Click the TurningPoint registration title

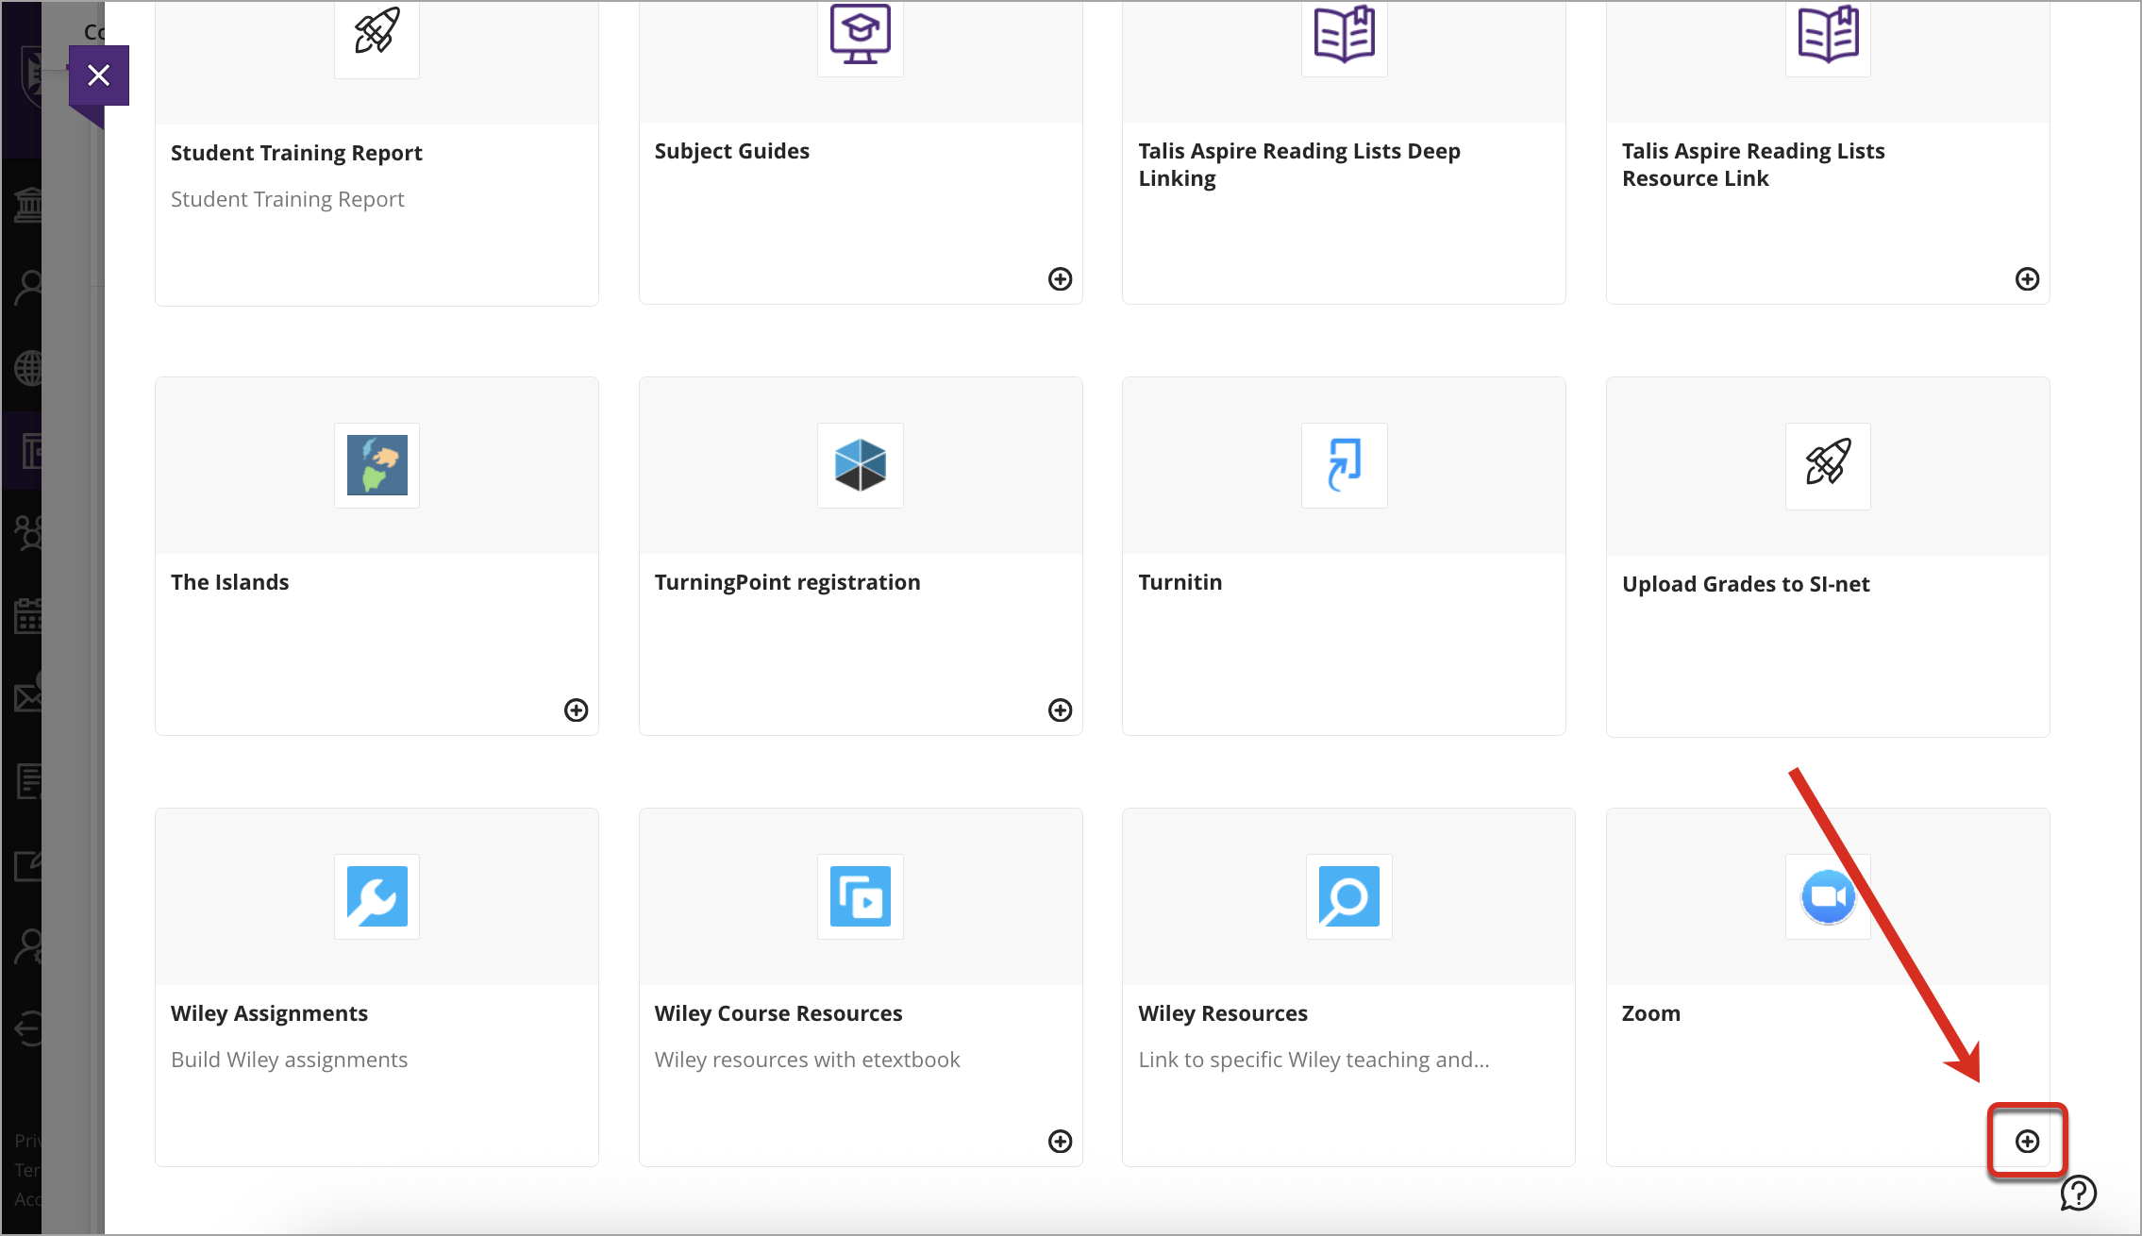(788, 582)
